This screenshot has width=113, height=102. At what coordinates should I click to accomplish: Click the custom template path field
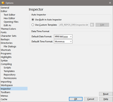pyautogui.click(x=74, y=25)
